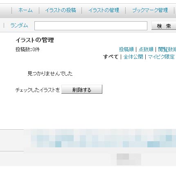This screenshot has height=176, width=176.
Task: Click the 見つかりませんでした message
Action: [50, 74]
